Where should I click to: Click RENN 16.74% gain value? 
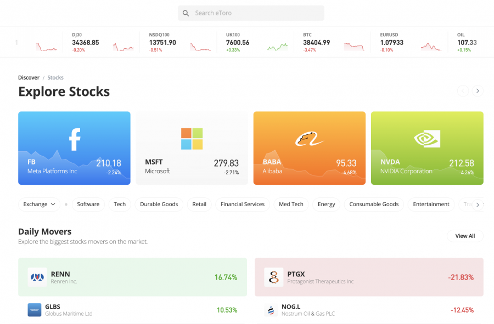(226, 277)
